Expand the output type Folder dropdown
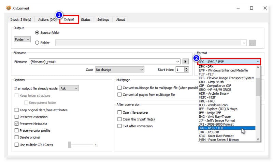The image size is (273, 162). 22,39
